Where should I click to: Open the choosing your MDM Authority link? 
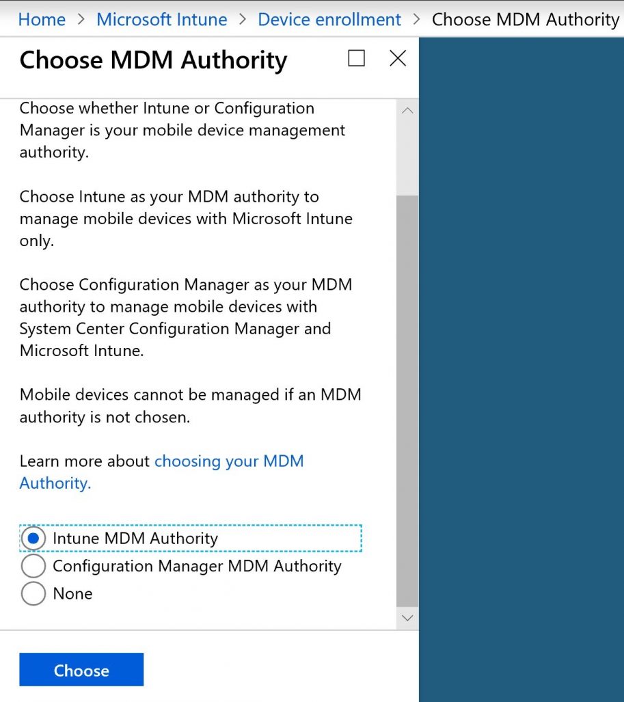pos(229,461)
